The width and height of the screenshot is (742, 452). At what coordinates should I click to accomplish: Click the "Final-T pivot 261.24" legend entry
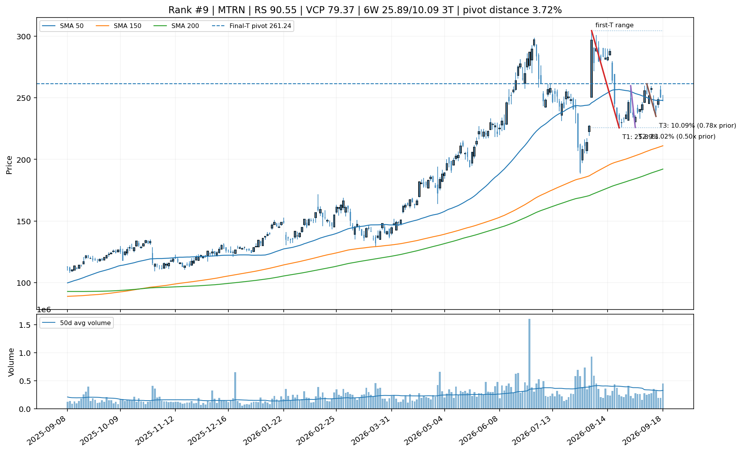(x=252, y=26)
